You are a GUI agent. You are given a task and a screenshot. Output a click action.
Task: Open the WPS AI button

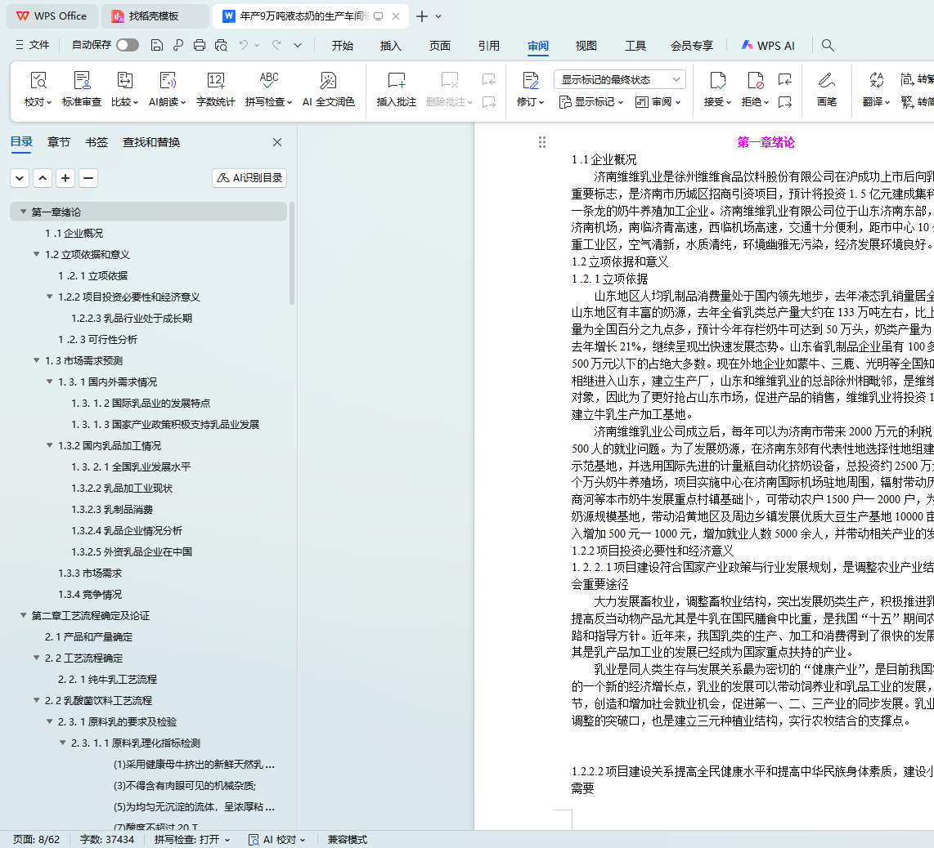coord(767,46)
